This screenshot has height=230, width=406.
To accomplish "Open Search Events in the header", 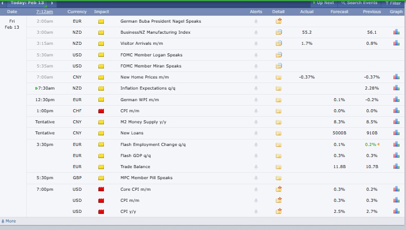I will click(361, 3).
